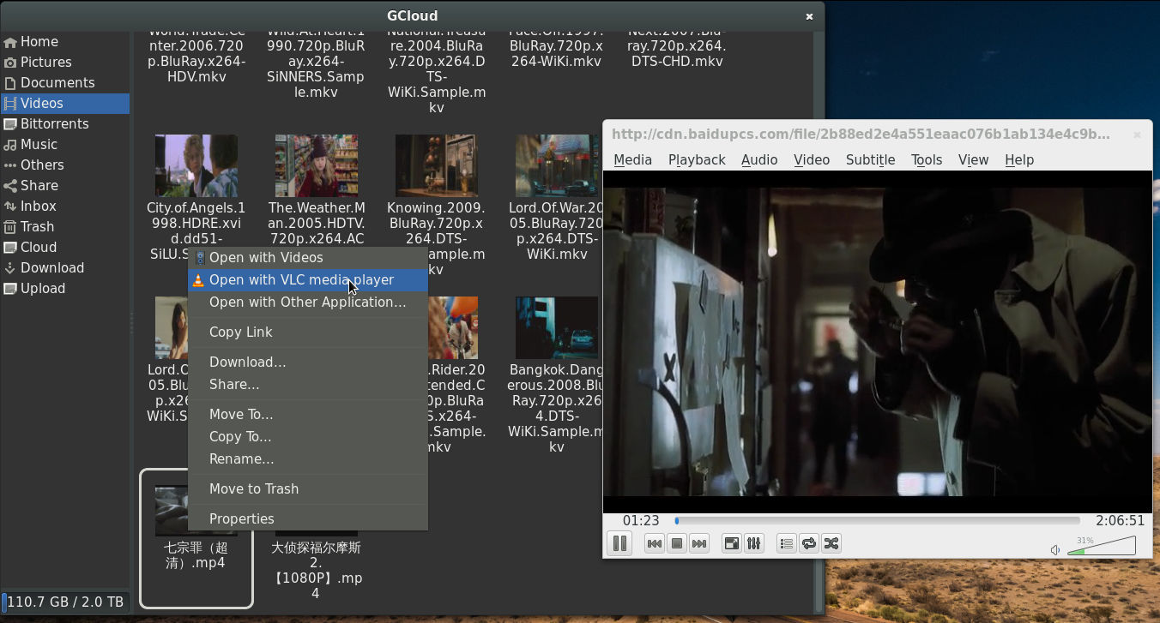Open the VLC View menu

tap(973, 159)
